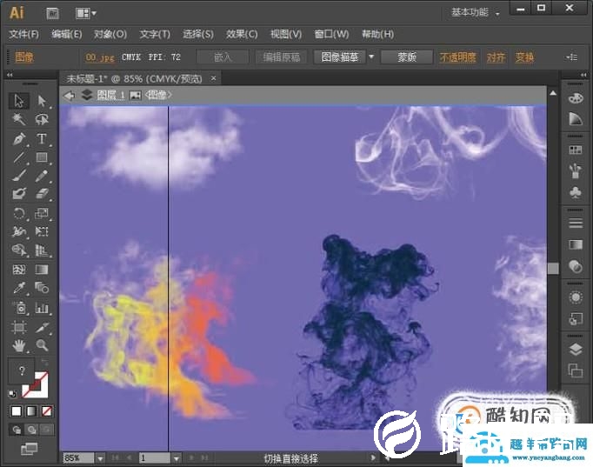Screen dimensions: 593x467
Task: Select the Slice tool
Action: pyautogui.click(x=42, y=327)
